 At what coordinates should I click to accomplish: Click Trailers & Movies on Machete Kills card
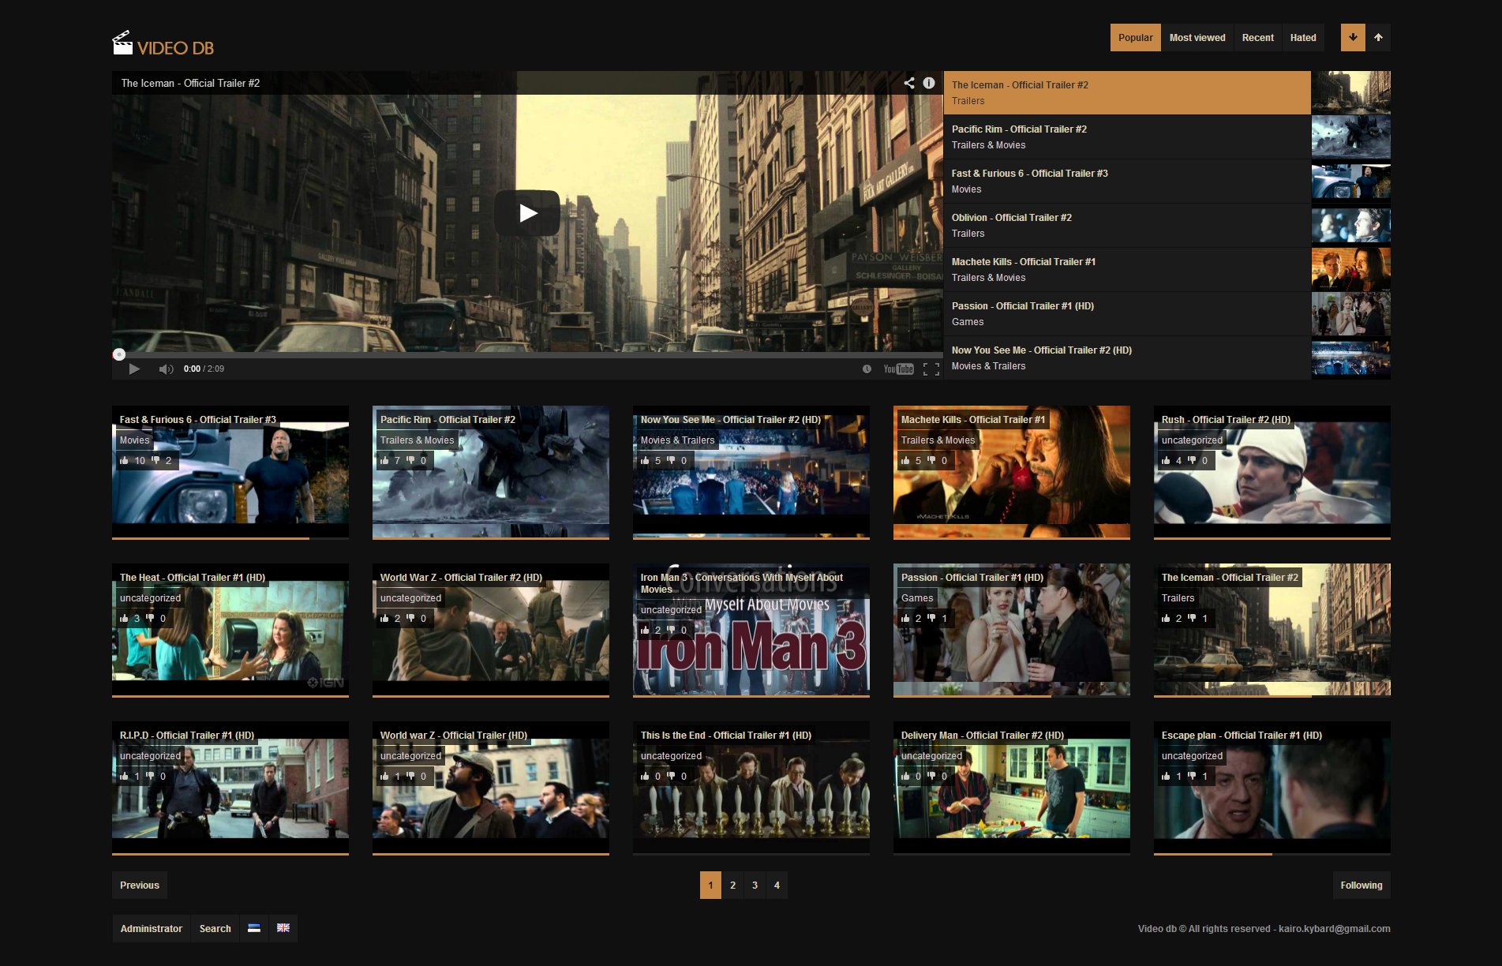(x=938, y=440)
